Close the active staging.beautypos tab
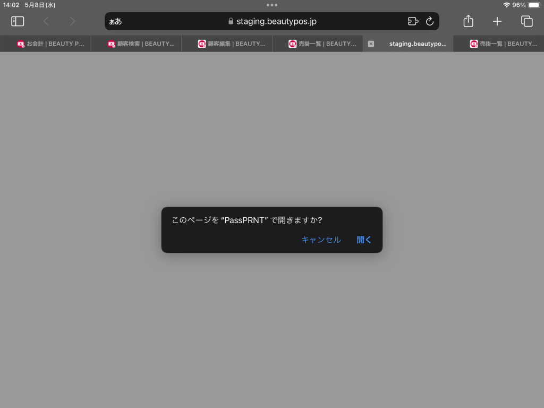 371,44
